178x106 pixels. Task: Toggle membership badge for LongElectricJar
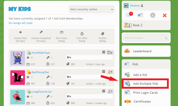[29, 91]
